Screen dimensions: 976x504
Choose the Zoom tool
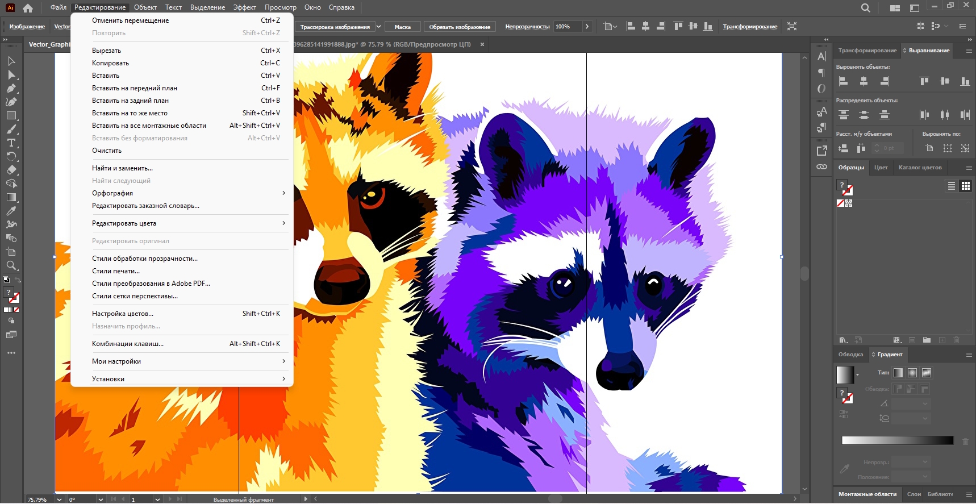coord(11,265)
